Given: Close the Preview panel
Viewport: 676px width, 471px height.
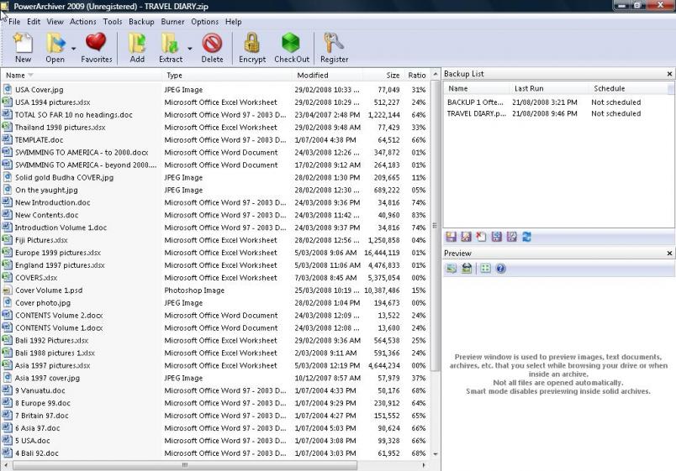Looking at the screenshot, I should tap(669, 254).
